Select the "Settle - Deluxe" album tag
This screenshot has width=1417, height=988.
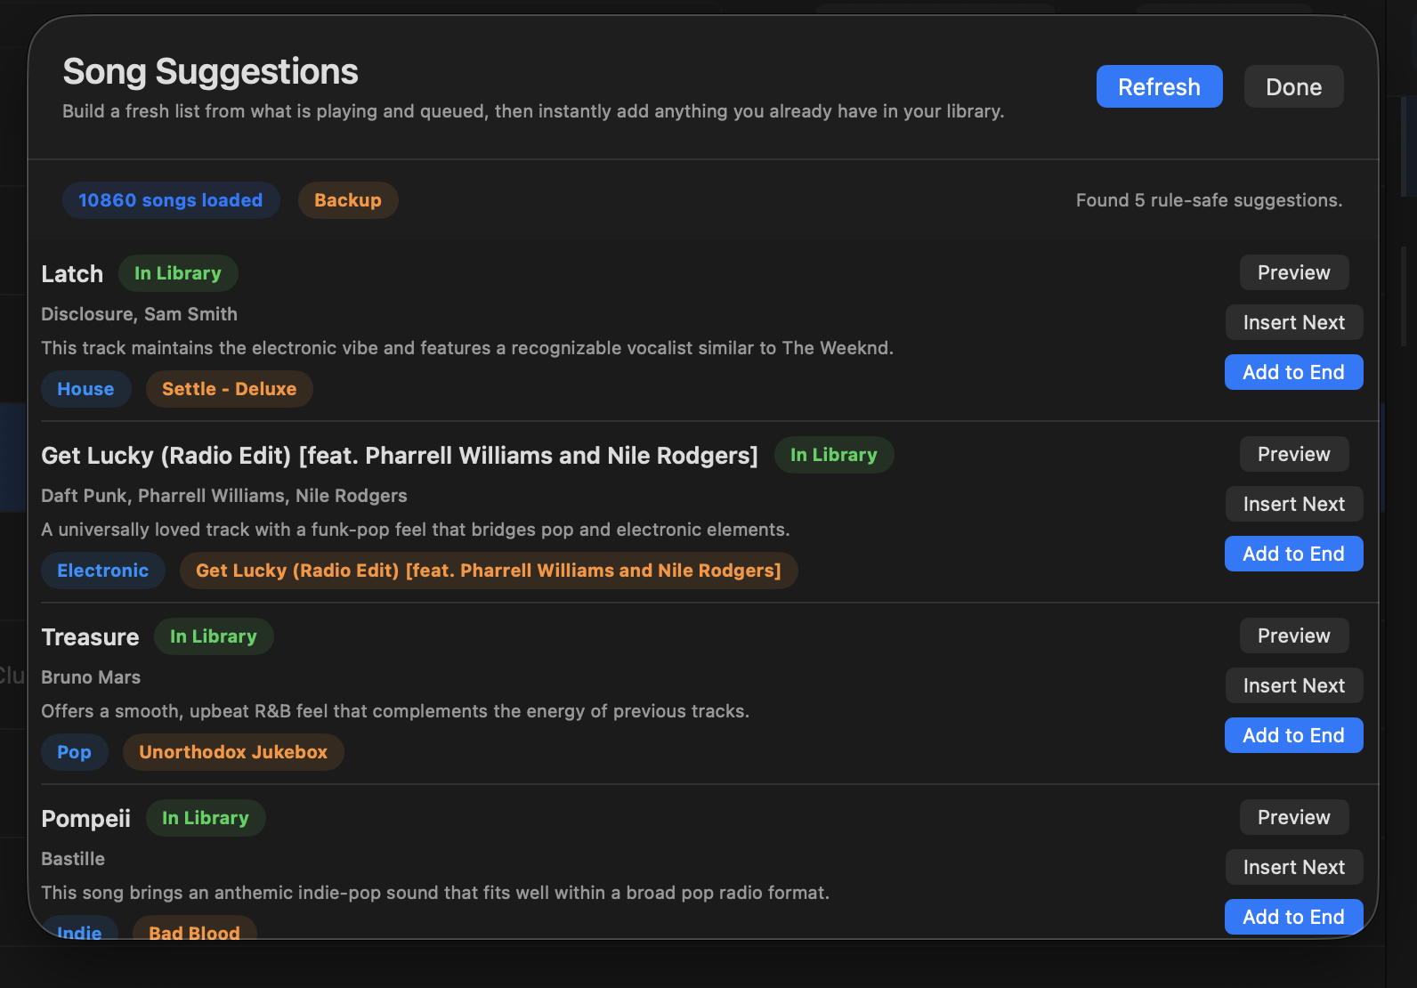coord(230,389)
